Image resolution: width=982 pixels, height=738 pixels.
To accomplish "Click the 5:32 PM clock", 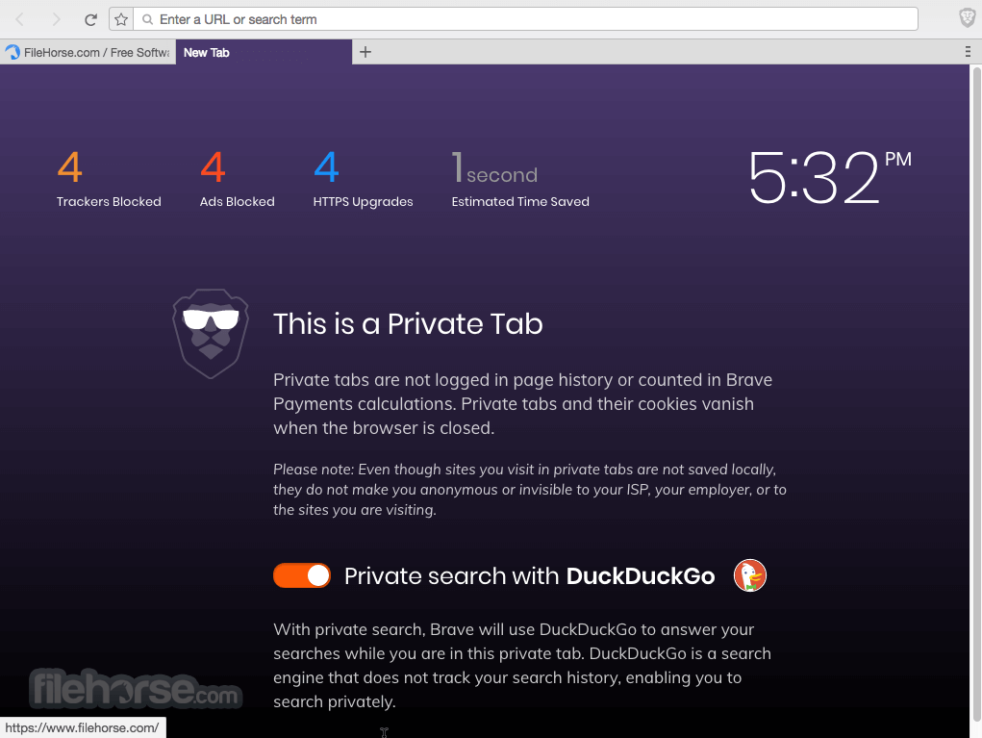I will (x=830, y=177).
